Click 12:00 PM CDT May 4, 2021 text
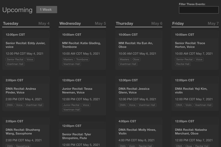221x147 pixels. (x=25, y=54)
